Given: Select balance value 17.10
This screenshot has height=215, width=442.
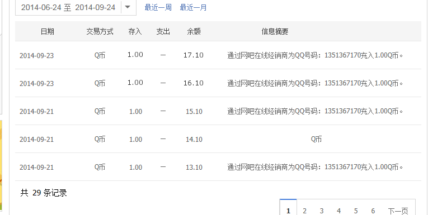Looking at the screenshot, I should pos(194,55).
